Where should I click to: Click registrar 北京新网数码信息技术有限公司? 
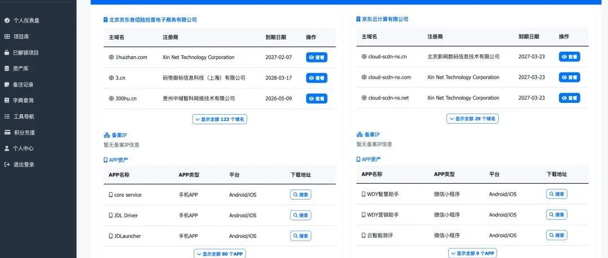tap(463, 57)
